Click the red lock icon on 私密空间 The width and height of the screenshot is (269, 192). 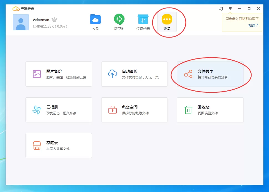[x=113, y=110]
